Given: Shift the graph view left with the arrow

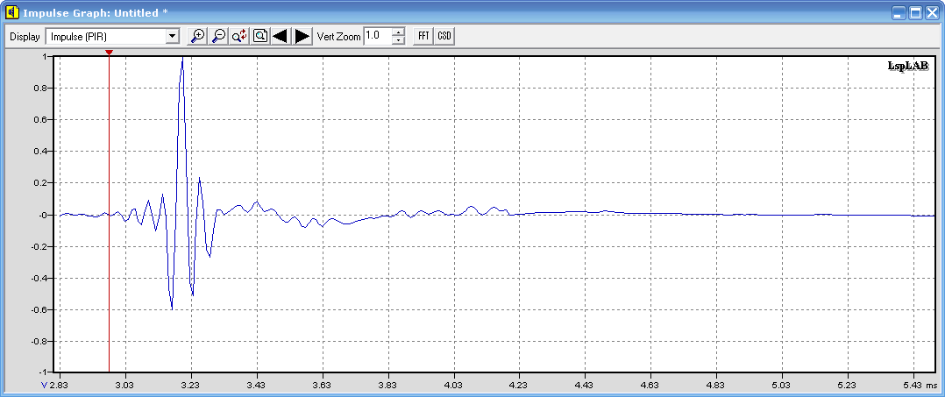Looking at the screenshot, I should (x=281, y=36).
